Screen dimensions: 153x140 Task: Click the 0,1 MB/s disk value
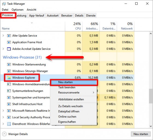110,98
